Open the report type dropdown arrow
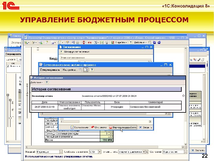The width and height of the screenshot is (214, 161). click(144, 152)
